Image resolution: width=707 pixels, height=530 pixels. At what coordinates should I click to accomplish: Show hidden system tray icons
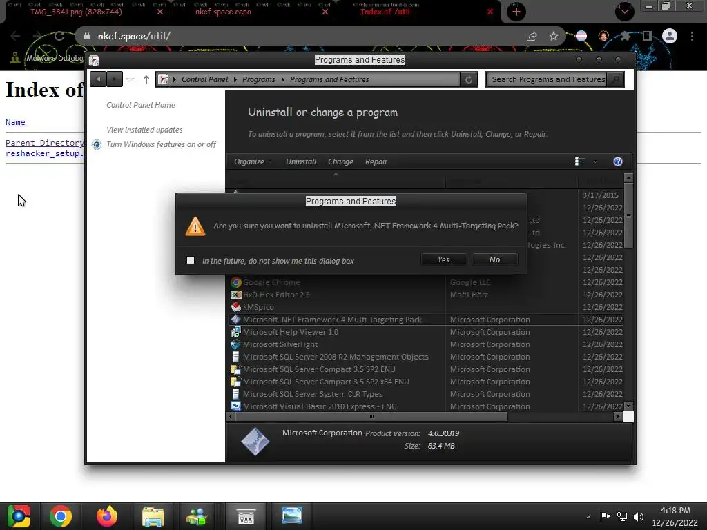pos(588,517)
